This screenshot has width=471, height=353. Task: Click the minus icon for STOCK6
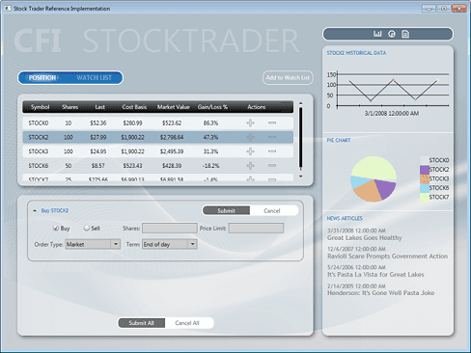point(272,166)
